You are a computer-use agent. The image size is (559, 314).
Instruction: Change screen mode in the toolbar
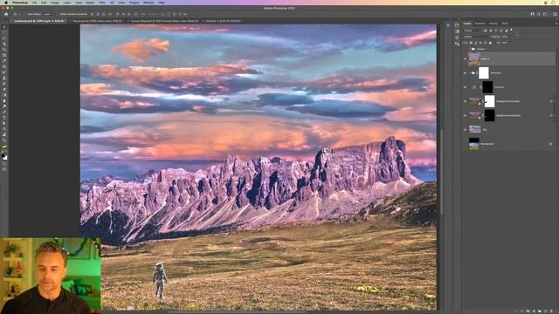(4, 169)
